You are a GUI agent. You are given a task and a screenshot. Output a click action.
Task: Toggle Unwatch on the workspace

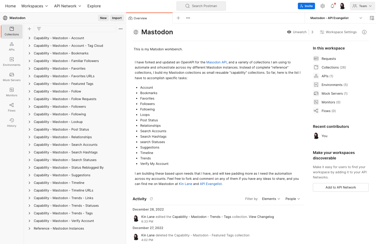pos(297,32)
